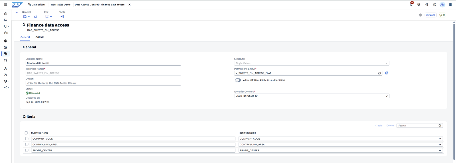Collapse the toolbar with the up chevron
Viewport: 456px width, 163px height.
click(17, 12)
